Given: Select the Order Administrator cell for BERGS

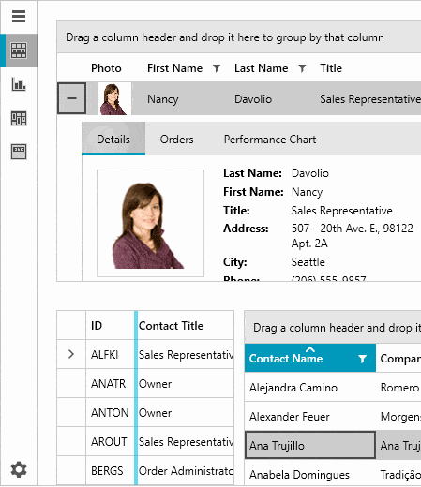Looking at the screenshot, I should click(x=186, y=470).
